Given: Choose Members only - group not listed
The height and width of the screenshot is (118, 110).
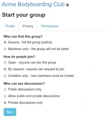Looking at the screenshot, I should pyautogui.click(x=5, y=49).
